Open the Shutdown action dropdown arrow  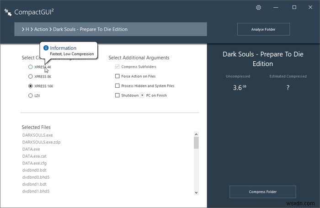click(142, 95)
